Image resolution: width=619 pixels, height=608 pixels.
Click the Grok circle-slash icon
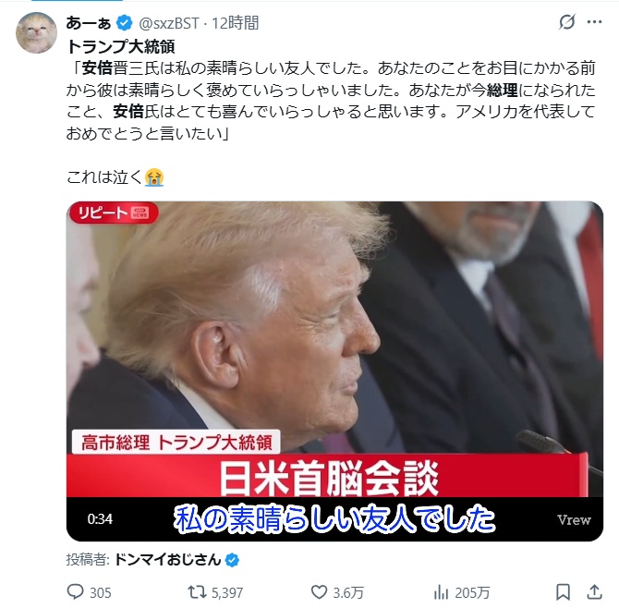[x=567, y=22]
